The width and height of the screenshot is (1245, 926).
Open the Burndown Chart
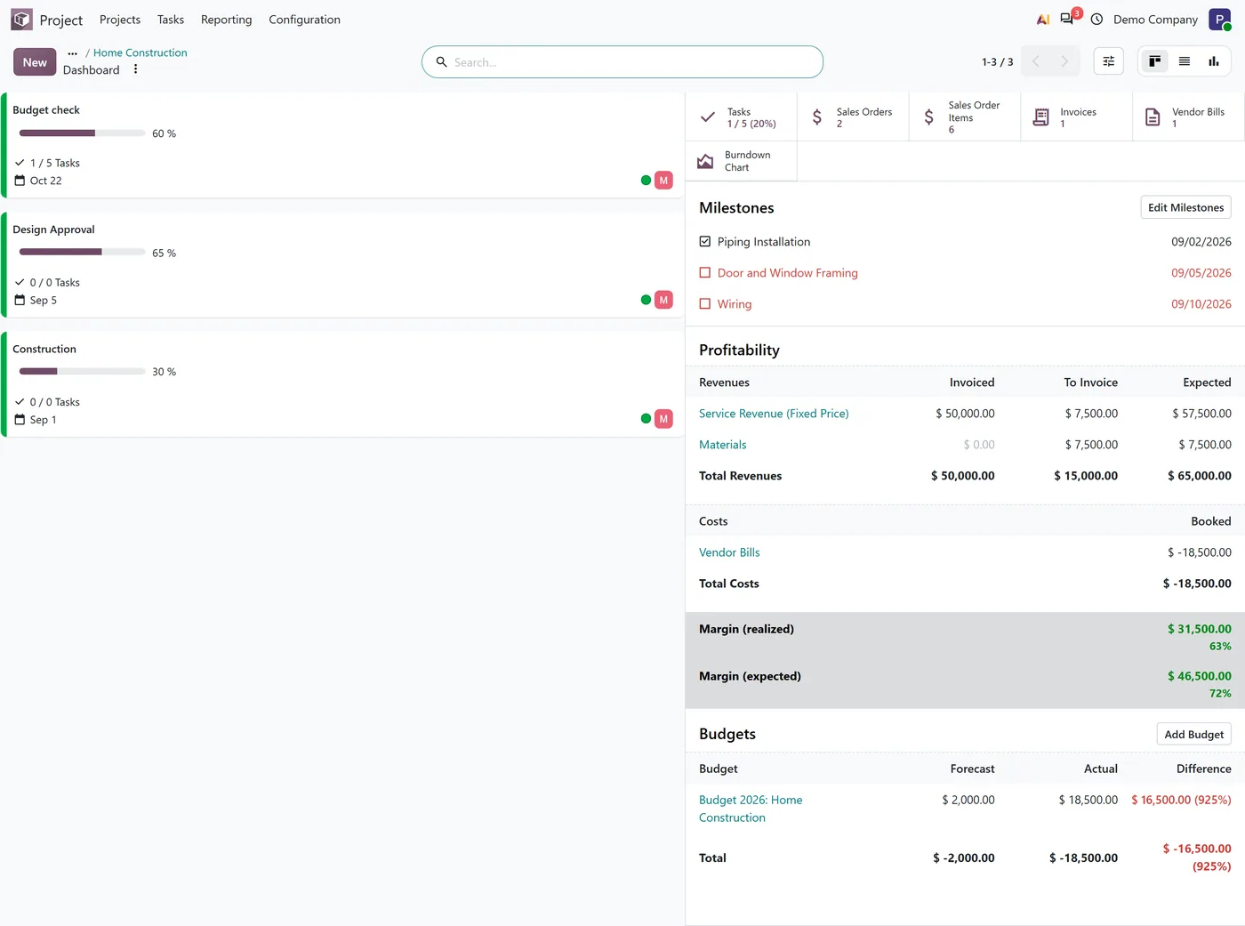click(x=742, y=161)
